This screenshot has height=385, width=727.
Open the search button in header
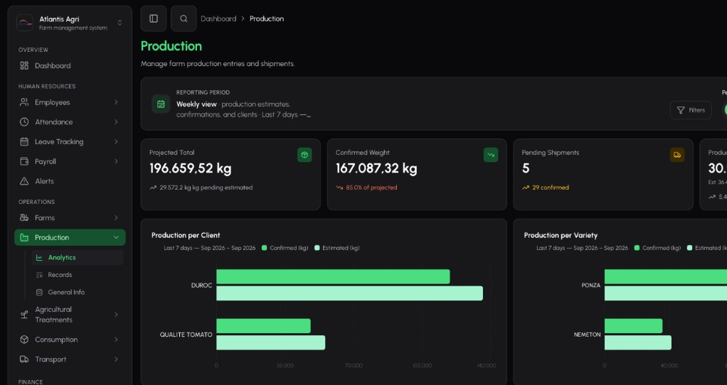click(x=184, y=18)
